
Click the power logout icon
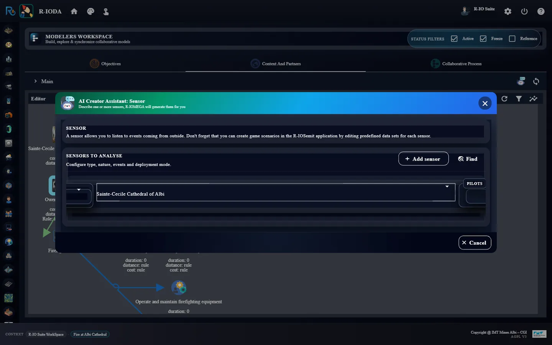click(524, 11)
